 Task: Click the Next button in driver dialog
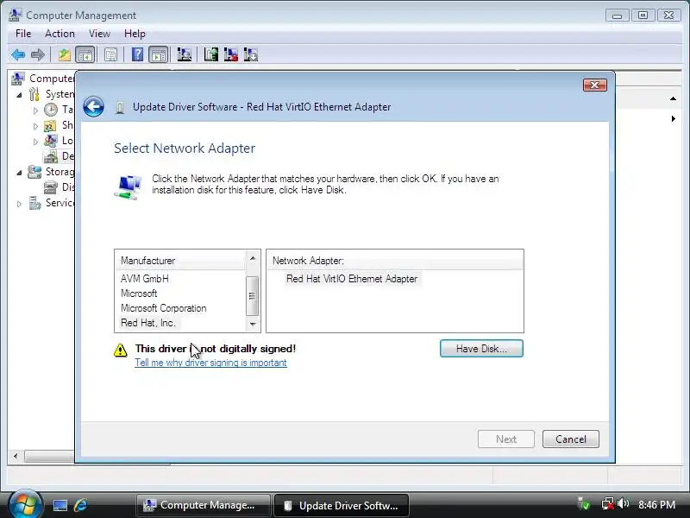(x=506, y=439)
